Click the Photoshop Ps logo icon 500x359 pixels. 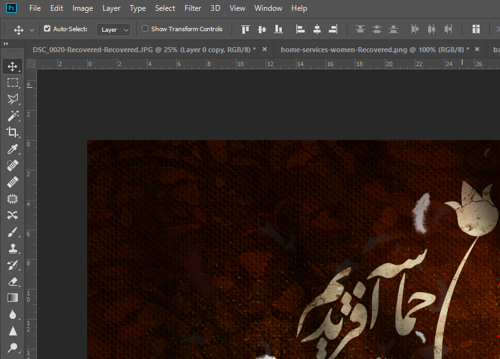pos(11,8)
